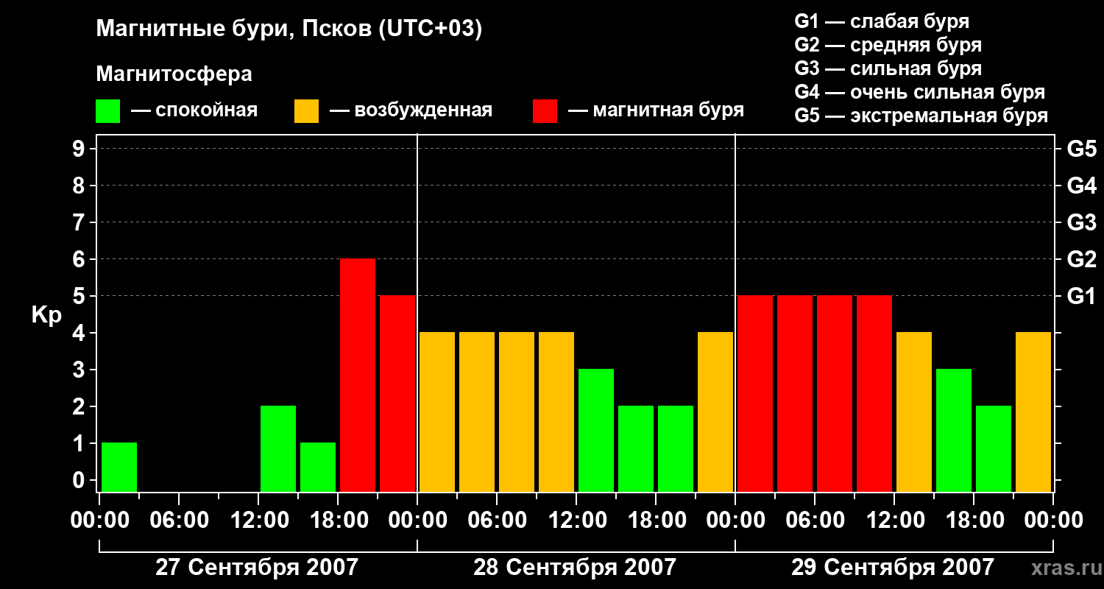The width and height of the screenshot is (1104, 589).
Task: Select the chart title "Магнитные бури, Псков (UTC+03)"
Action: pos(289,29)
